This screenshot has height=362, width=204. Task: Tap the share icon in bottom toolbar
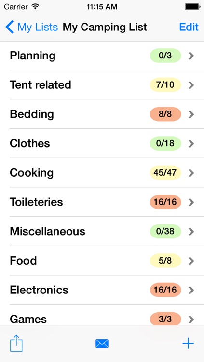(16, 343)
